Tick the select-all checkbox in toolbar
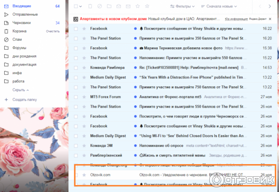The image size is (279, 192). point(76,6)
